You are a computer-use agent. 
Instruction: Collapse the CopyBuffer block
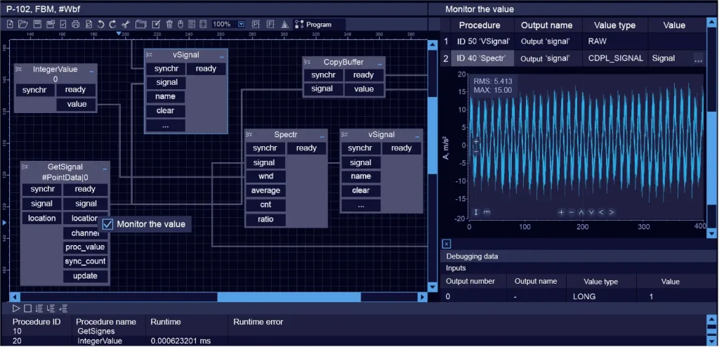coord(380,65)
